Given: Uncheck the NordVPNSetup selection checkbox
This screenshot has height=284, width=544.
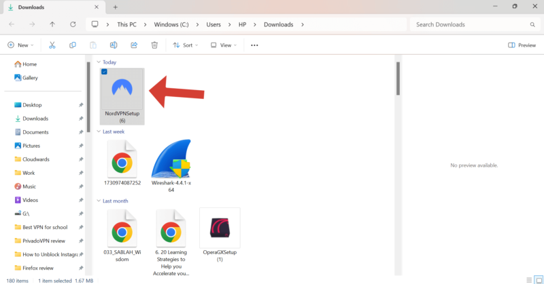Looking at the screenshot, I should click(x=104, y=72).
